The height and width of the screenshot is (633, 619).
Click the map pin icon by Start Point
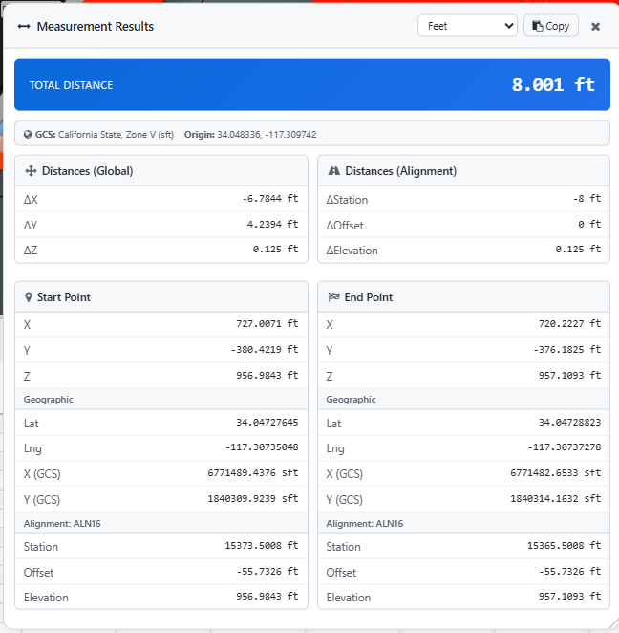click(29, 297)
